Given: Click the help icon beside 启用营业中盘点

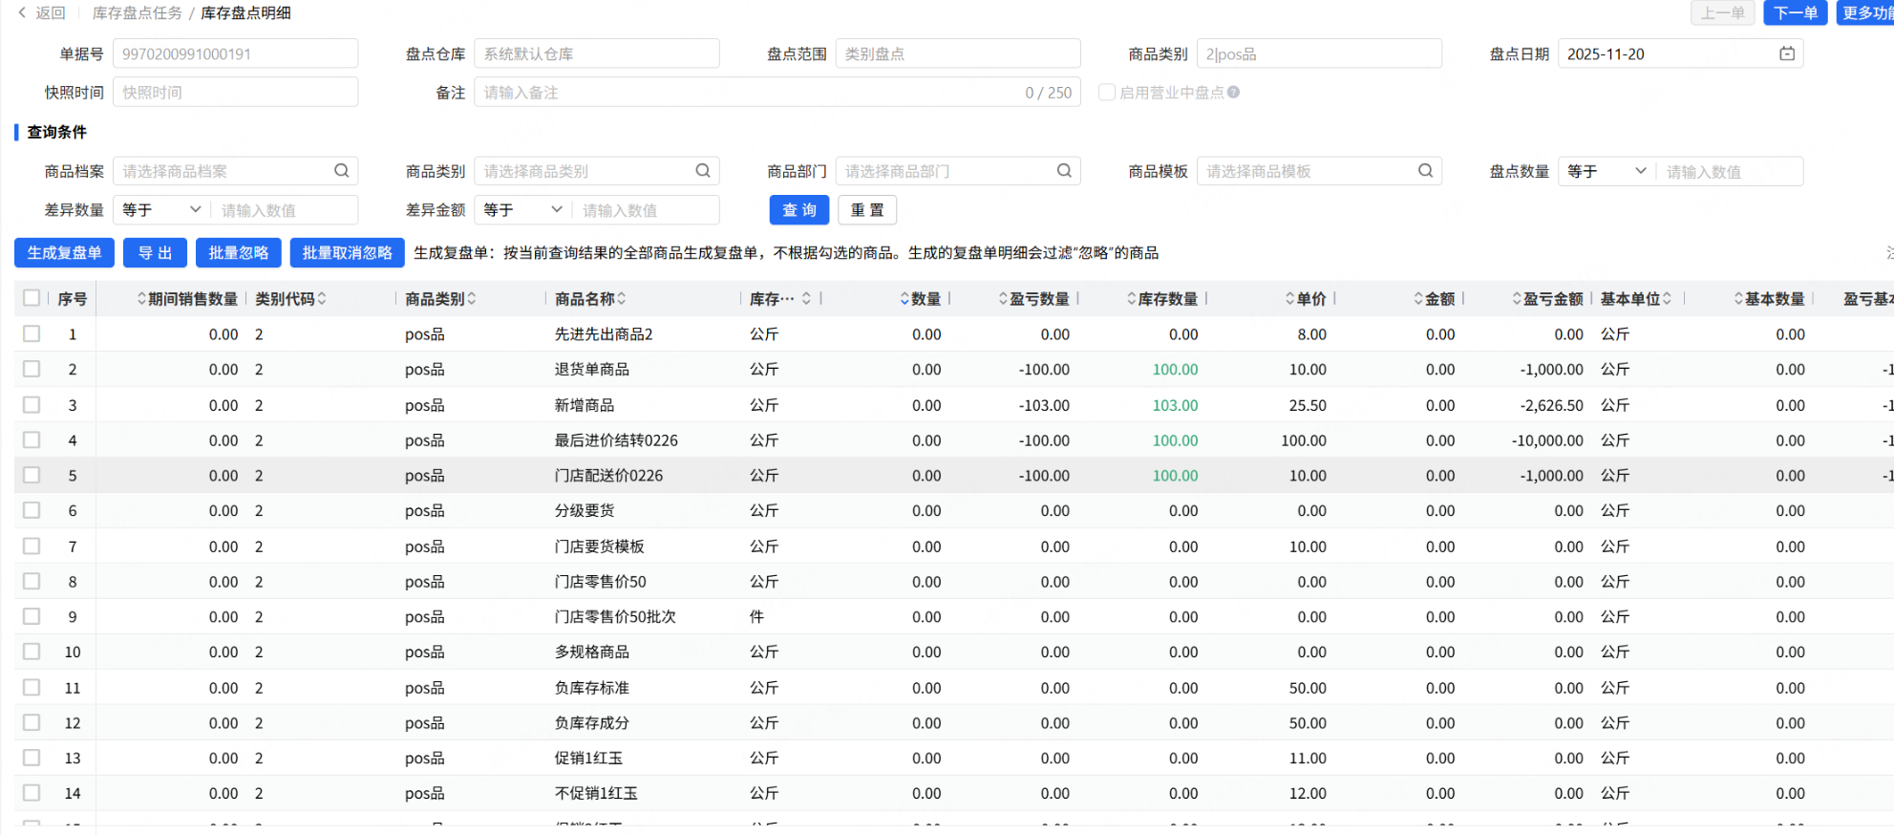Looking at the screenshot, I should [1234, 93].
